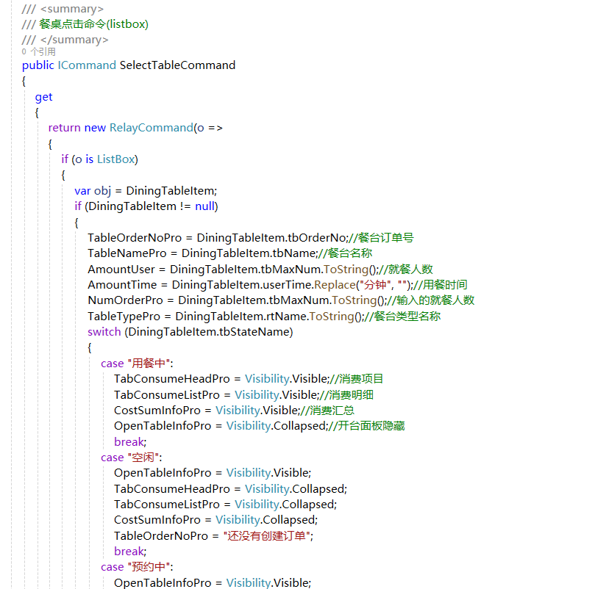The image size is (606, 589).
Task: Click the "get" accessor keyword
Action: (x=43, y=97)
